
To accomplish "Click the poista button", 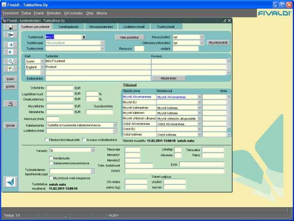I will [x=11, y=86].
